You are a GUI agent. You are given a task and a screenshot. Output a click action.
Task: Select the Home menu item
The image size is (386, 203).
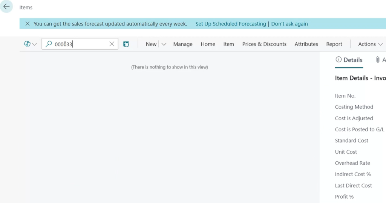tap(208, 44)
